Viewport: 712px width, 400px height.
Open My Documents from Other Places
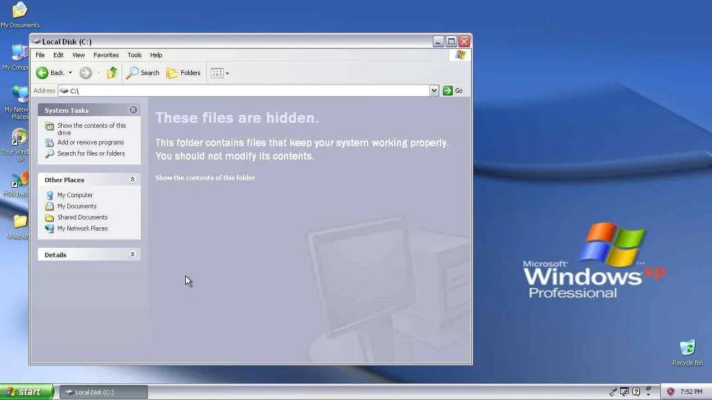click(77, 206)
